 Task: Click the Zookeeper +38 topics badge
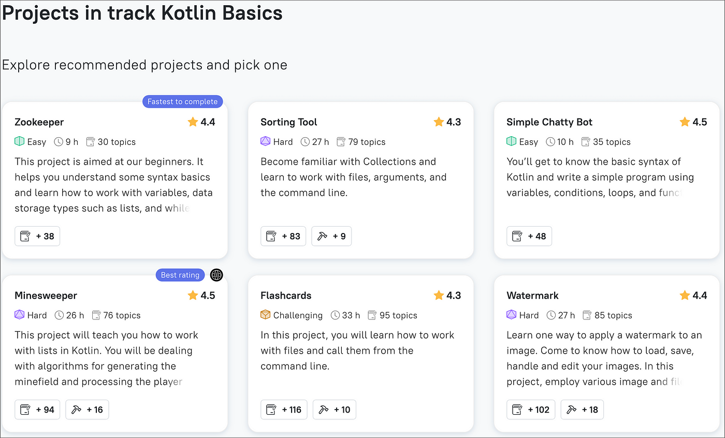[37, 236]
